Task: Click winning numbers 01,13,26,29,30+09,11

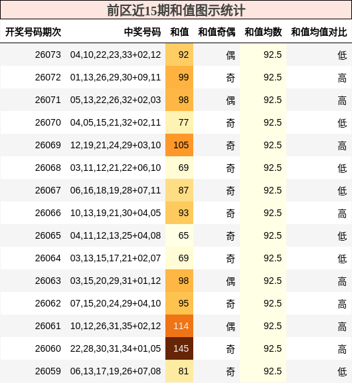Action: coord(116,77)
